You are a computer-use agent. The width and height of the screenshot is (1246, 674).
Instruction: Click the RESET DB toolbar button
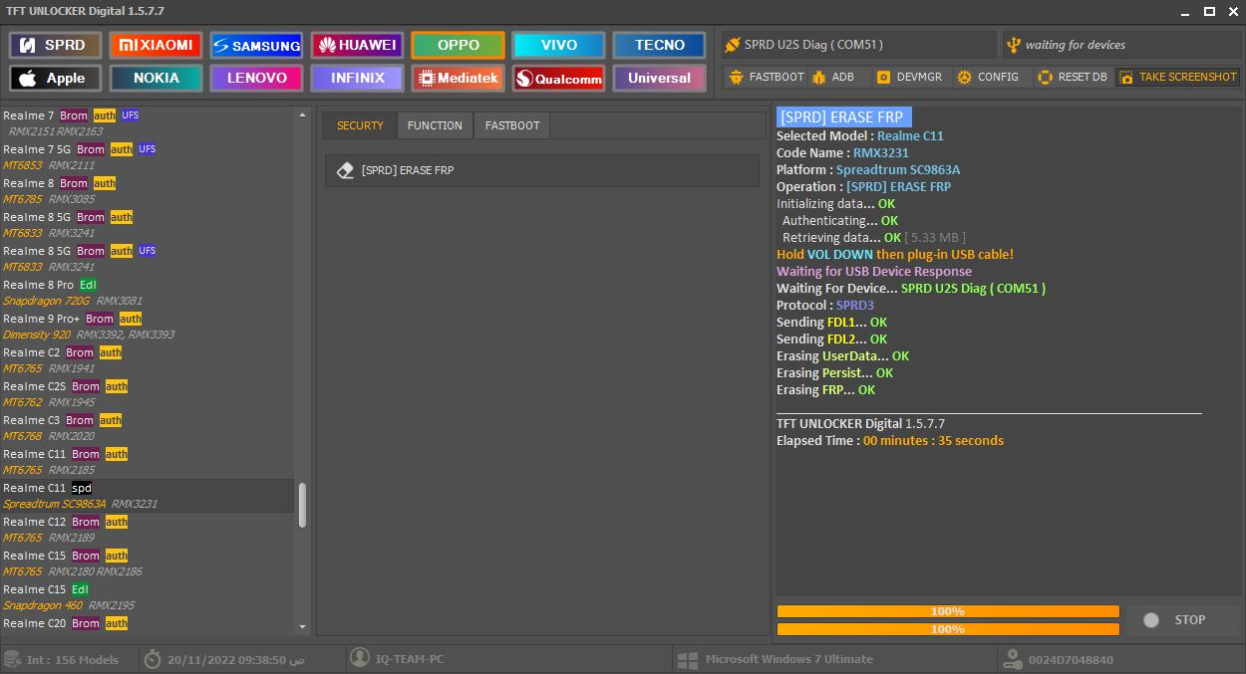click(1073, 77)
